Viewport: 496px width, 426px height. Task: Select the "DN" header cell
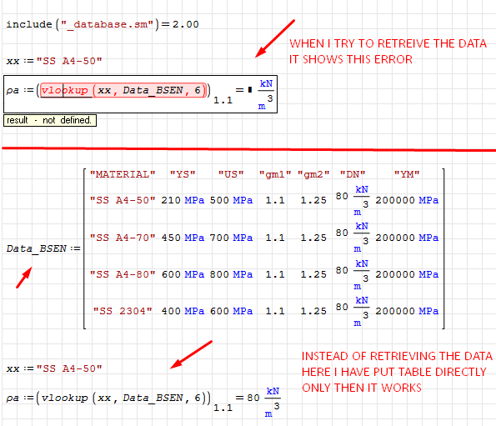click(353, 174)
